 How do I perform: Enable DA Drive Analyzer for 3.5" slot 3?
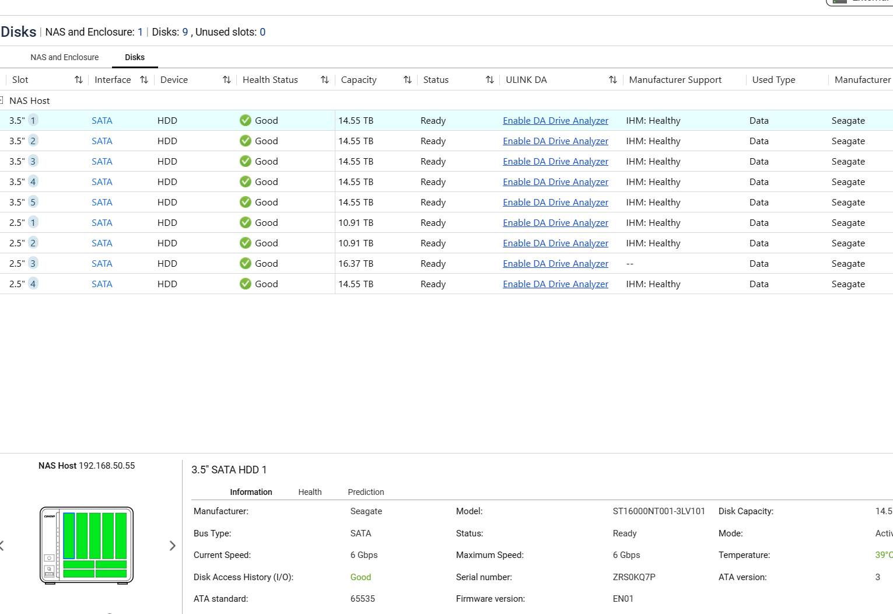[x=555, y=162]
